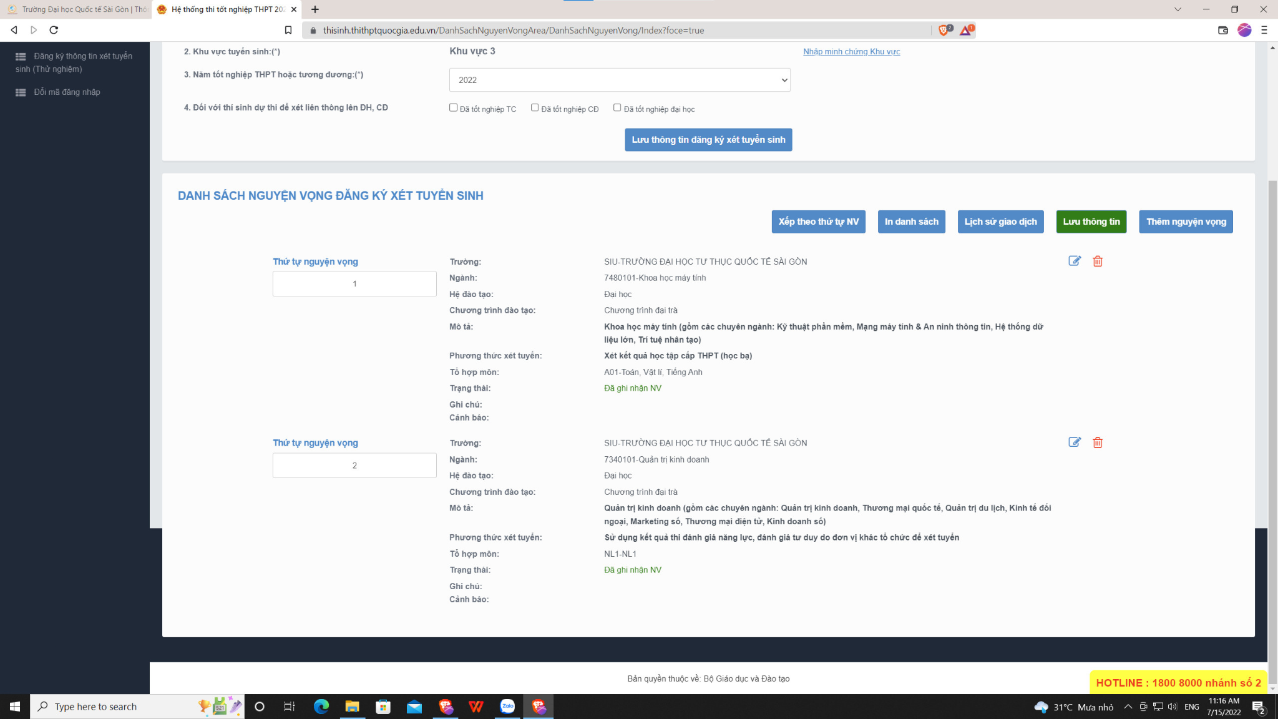1278x719 pixels.
Task: Go forward in browser history
Action: (34, 30)
